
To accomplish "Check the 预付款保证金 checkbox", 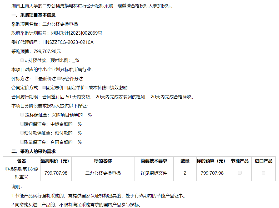I will point(22,133).
